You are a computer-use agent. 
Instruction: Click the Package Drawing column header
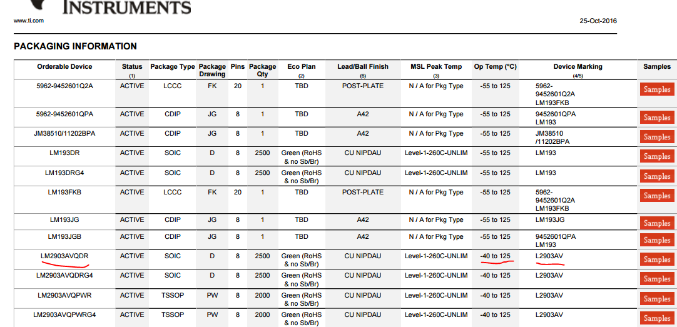tap(212, 70)
